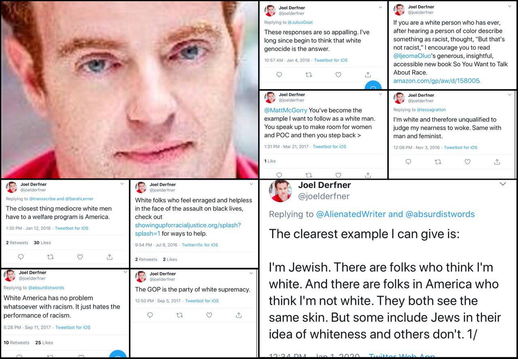This screenshot has height=359, width=518.
Task: Click Joel Derfner's large profile avatar
Action: [280, 191]
